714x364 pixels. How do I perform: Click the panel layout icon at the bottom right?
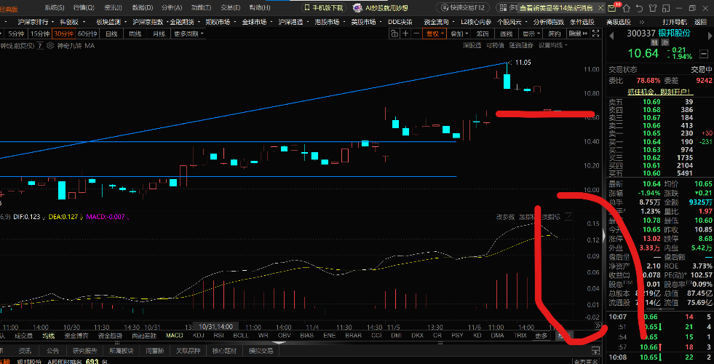click(595, 350)
